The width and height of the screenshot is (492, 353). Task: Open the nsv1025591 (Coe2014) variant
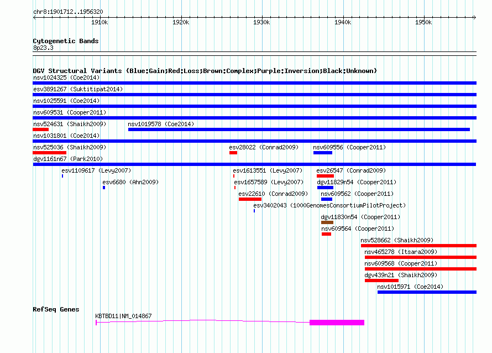[x=254, y=106]
